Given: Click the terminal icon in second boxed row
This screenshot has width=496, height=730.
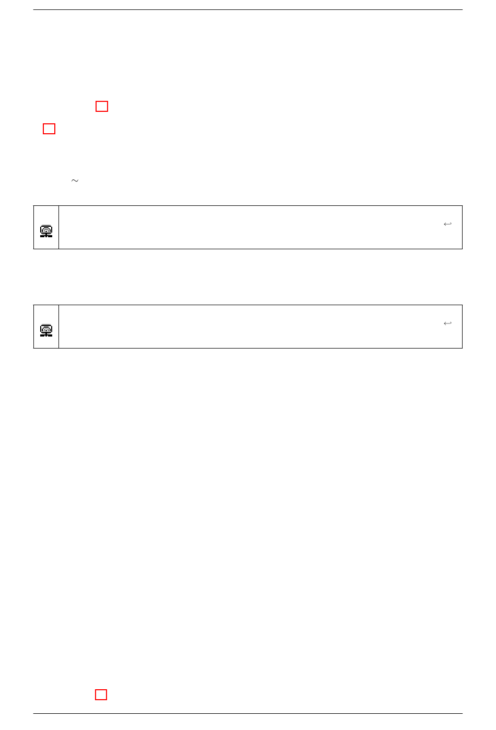Looking at the screenshot, I should [46, 330].
